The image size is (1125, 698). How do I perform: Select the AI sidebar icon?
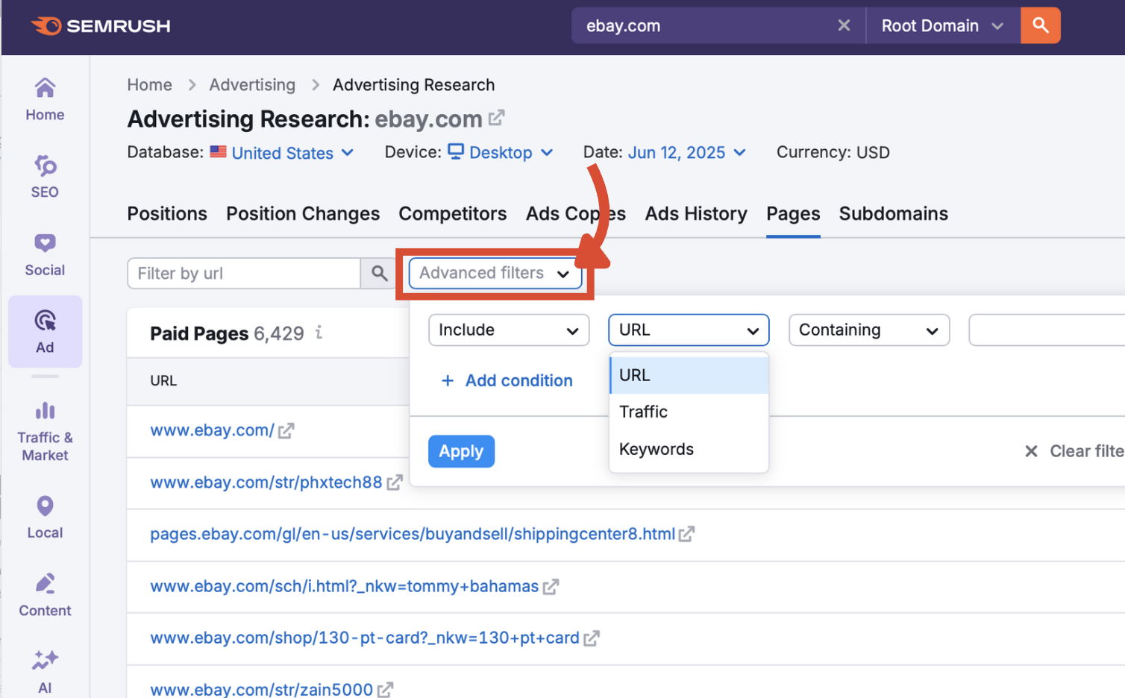[x=45, y=668]
